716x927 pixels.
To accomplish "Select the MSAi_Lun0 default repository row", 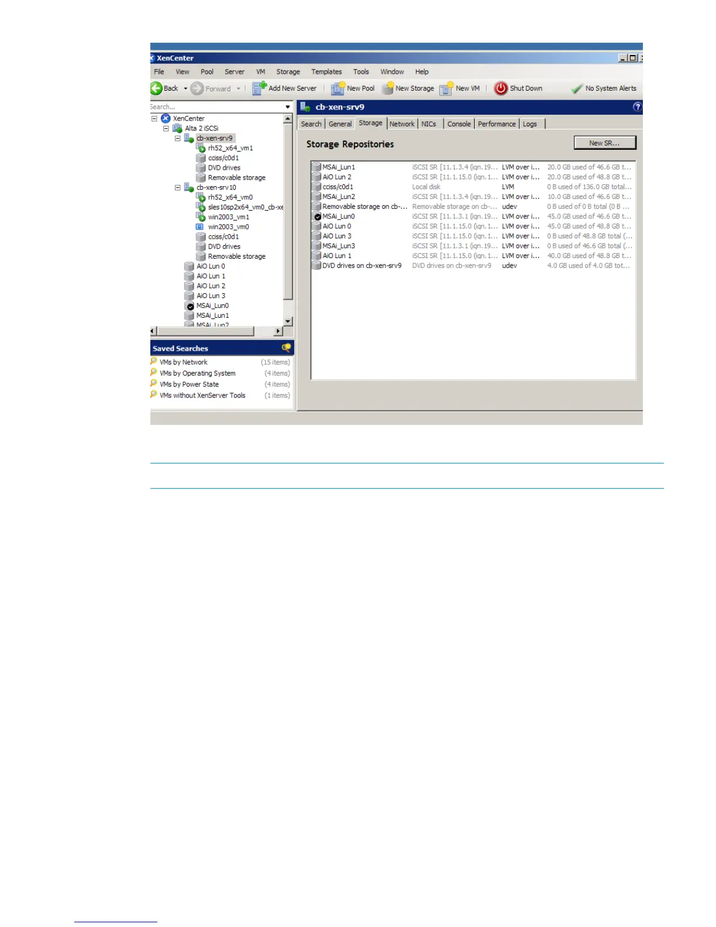I will pos(473,216).
